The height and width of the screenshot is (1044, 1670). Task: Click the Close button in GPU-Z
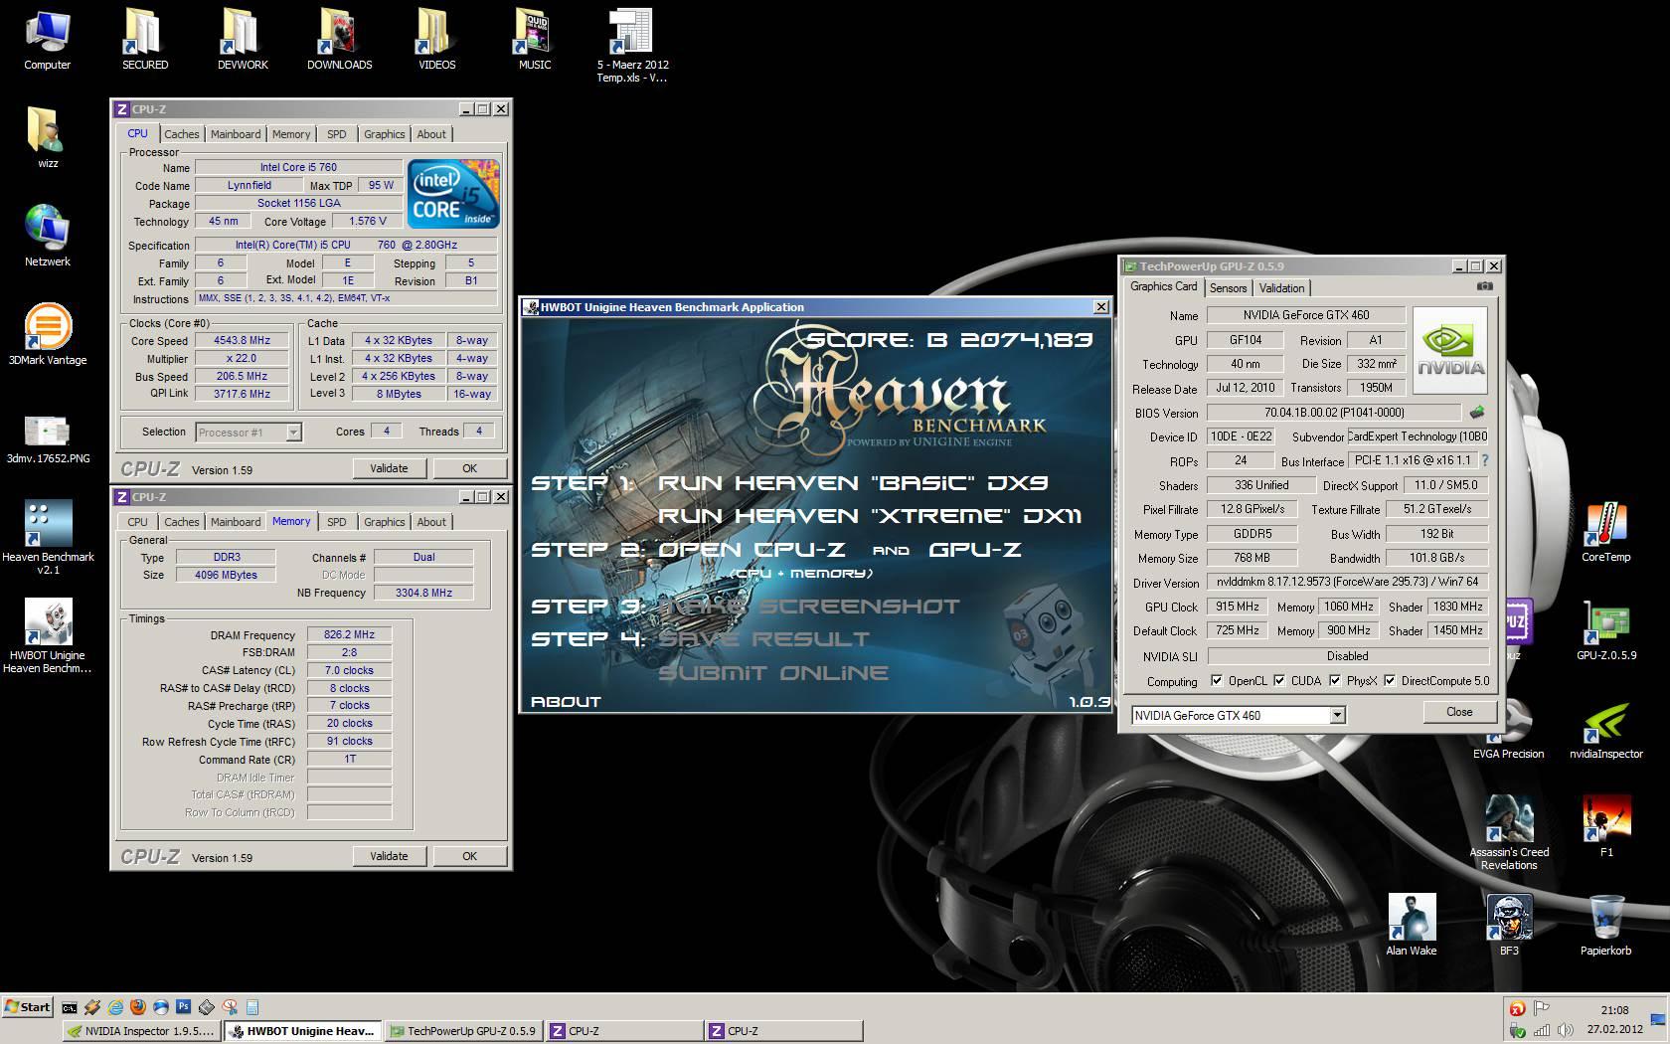point(1459,712)
